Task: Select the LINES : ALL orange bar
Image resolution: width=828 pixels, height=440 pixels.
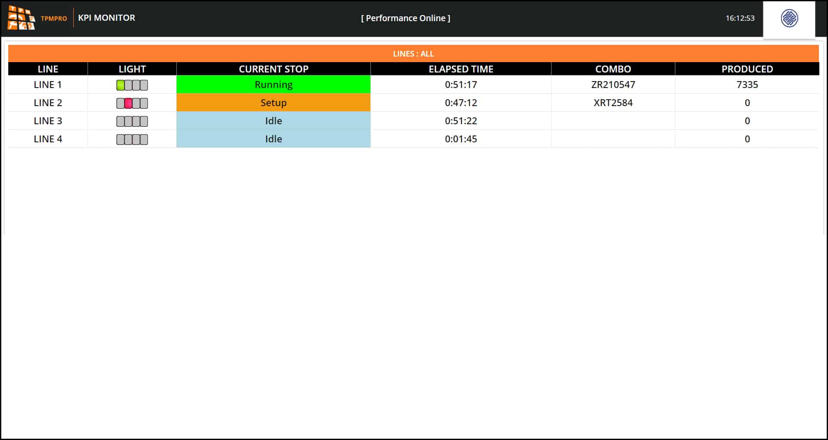Action: point(413,53)
